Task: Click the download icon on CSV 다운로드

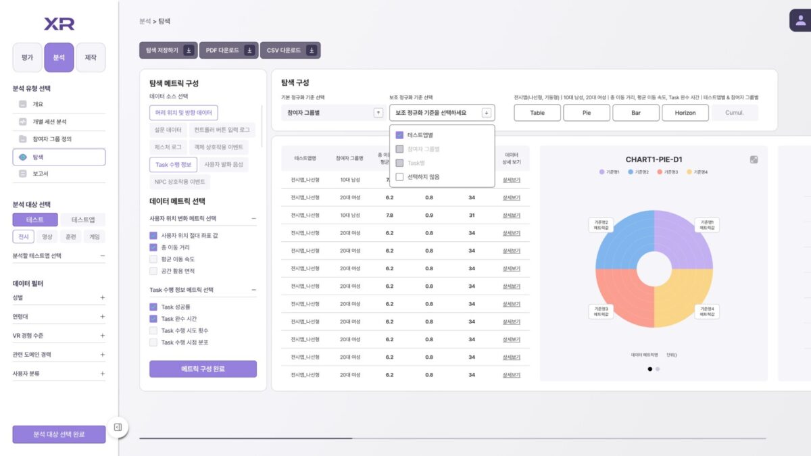Action: pos(312,51)
